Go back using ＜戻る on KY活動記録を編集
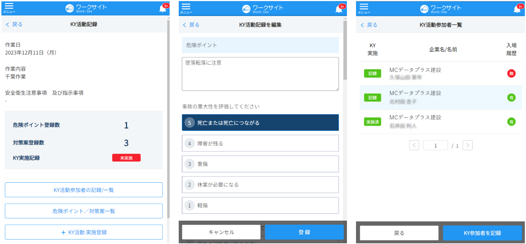Image resolution: width=526 pixels, height=244 pixels. click(x=191, y=25)
